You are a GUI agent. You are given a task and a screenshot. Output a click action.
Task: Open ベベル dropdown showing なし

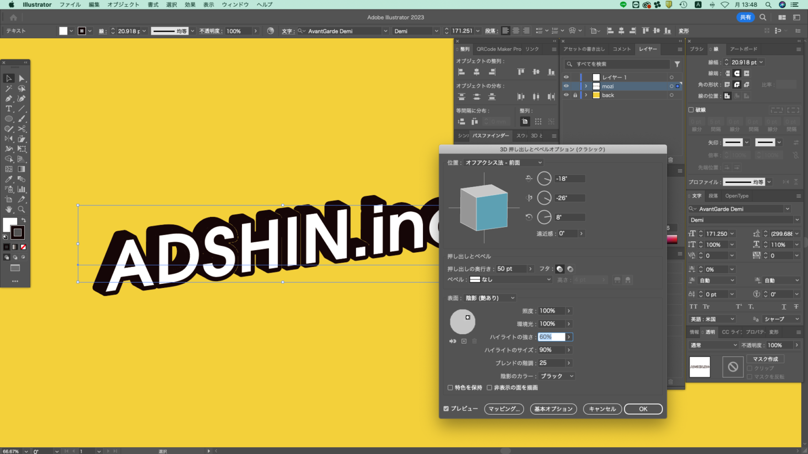510,280
